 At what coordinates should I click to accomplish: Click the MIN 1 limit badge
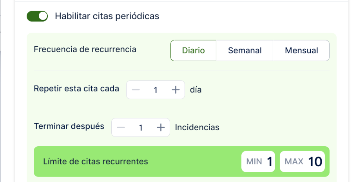tap(258, 162)
